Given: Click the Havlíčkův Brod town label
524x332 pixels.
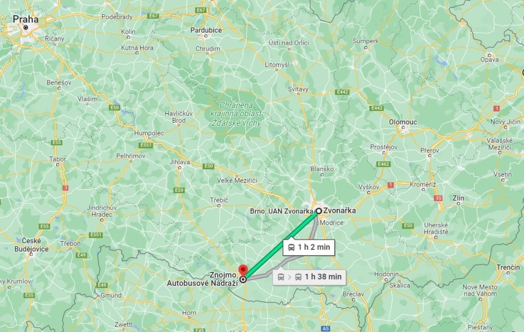Looking at the screenshot, I should [x=178, y=117].
